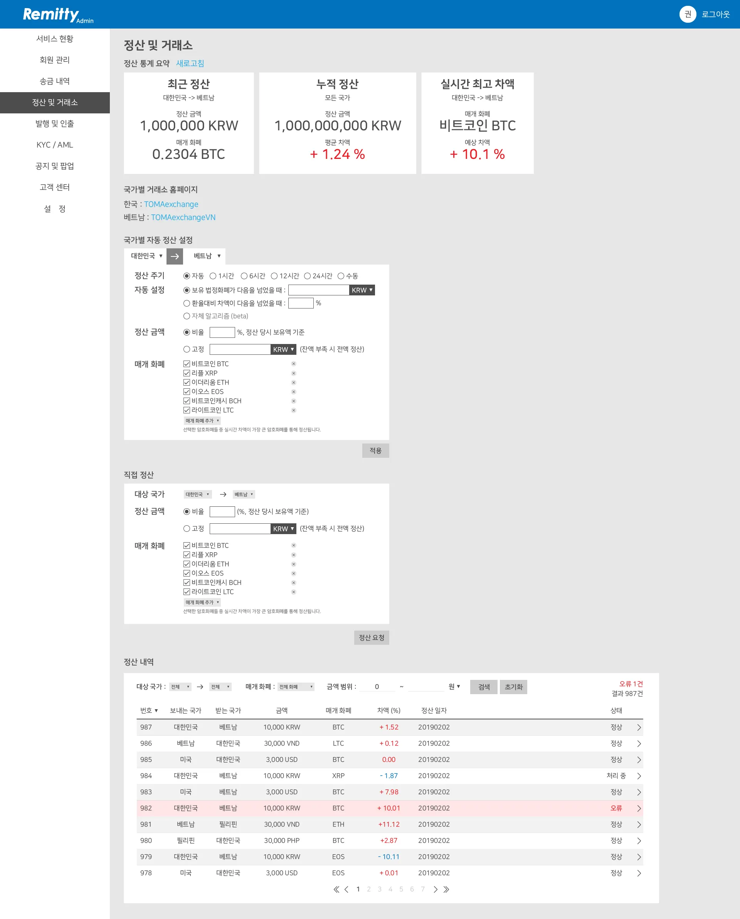Viewport: 740px width, 919px height.
Task: Select 고정 amount option under 직접 정산
Action: click(187, 529)
